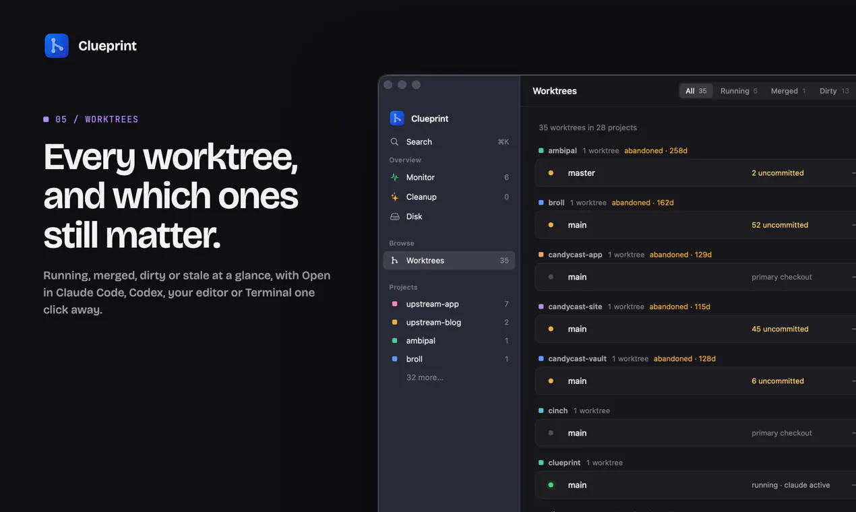Switch to the Running filter tab
This screenshot has width=856, height=512.
(739, 91)
